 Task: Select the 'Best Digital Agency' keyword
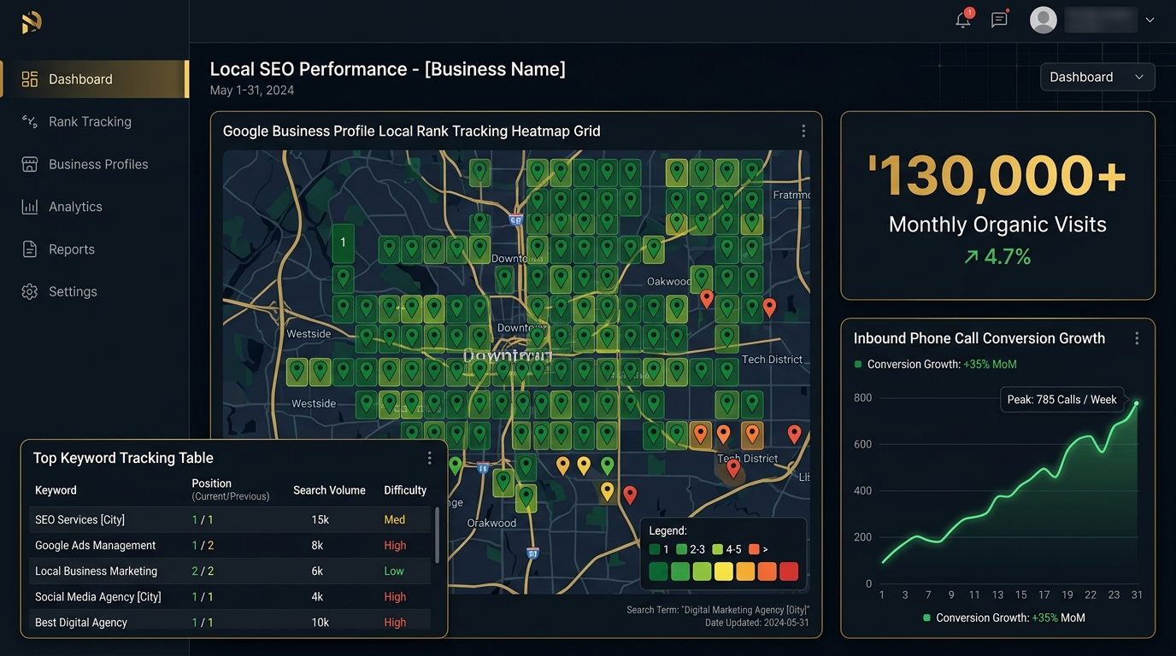(81, 622)
